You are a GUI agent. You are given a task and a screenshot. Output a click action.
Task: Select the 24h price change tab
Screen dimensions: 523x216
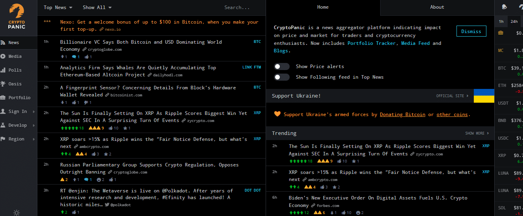[x=514, y=21]
